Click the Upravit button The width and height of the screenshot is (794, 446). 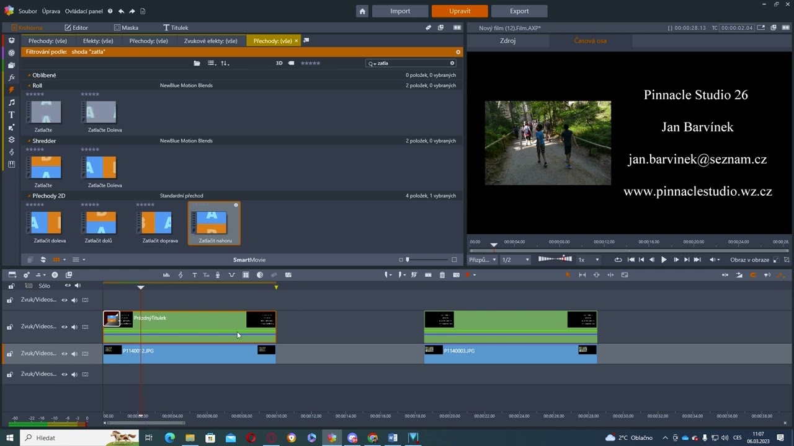click(x=460, y=11)
